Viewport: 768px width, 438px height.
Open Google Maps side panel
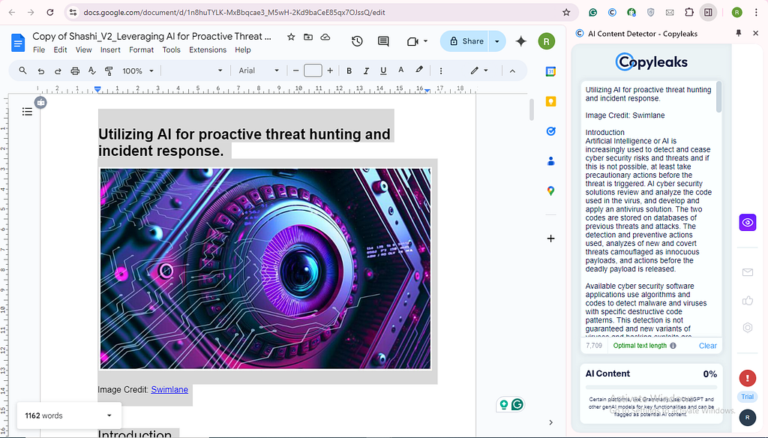pos(551,191)
